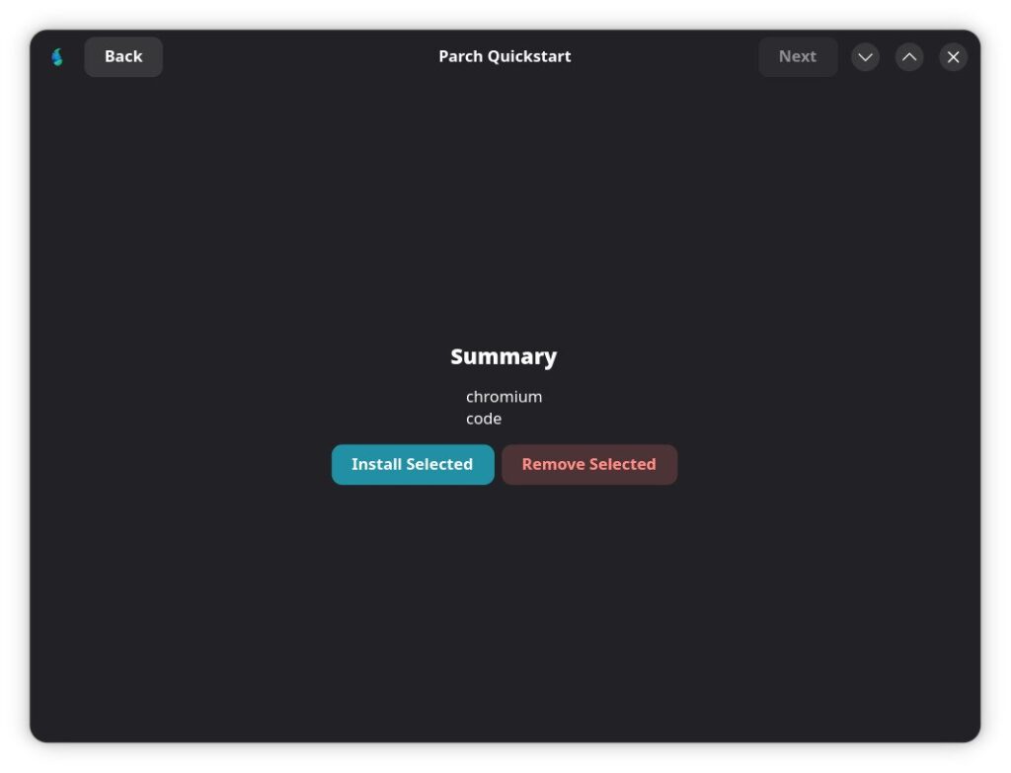Click the Parch Quickstart window title
Image resolution: width=1011 pixels, height=773 pixels.
point(505,56)
